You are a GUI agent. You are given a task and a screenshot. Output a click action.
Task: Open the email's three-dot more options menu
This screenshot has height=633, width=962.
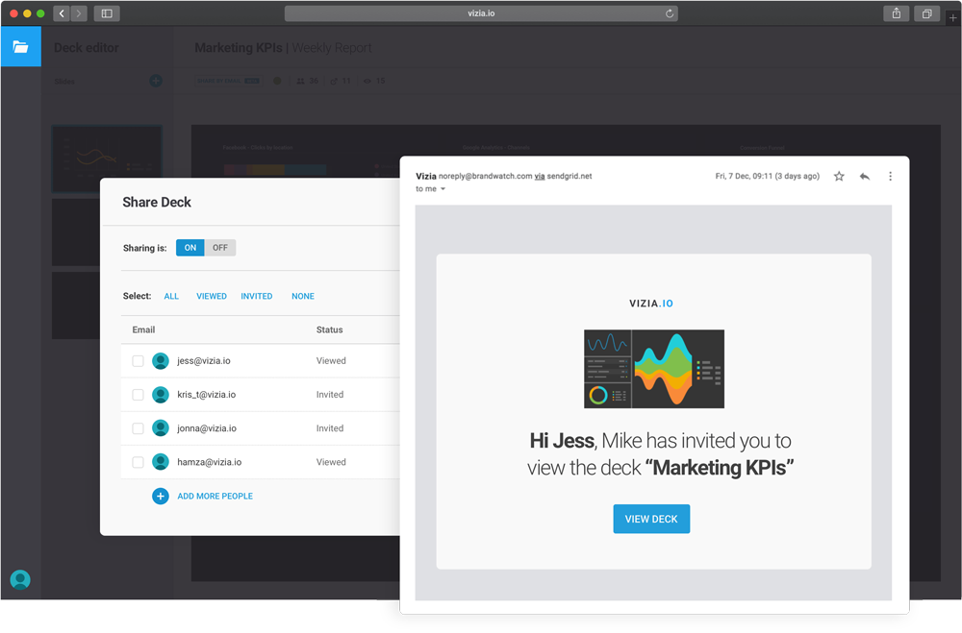[x=890, y=177]
